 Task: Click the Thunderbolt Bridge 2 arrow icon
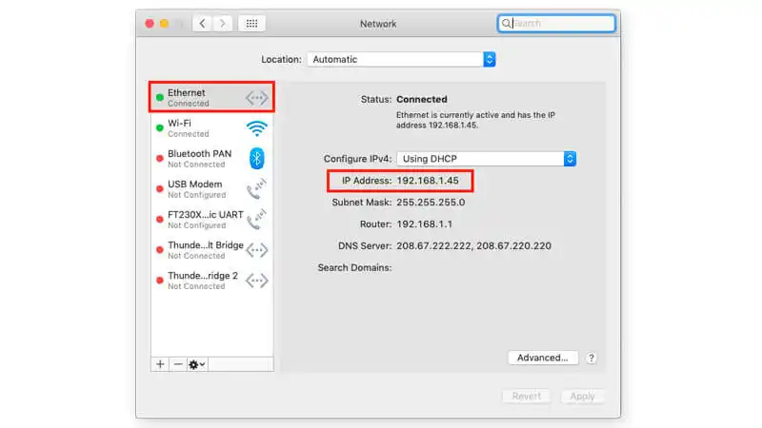coord(256,281)
